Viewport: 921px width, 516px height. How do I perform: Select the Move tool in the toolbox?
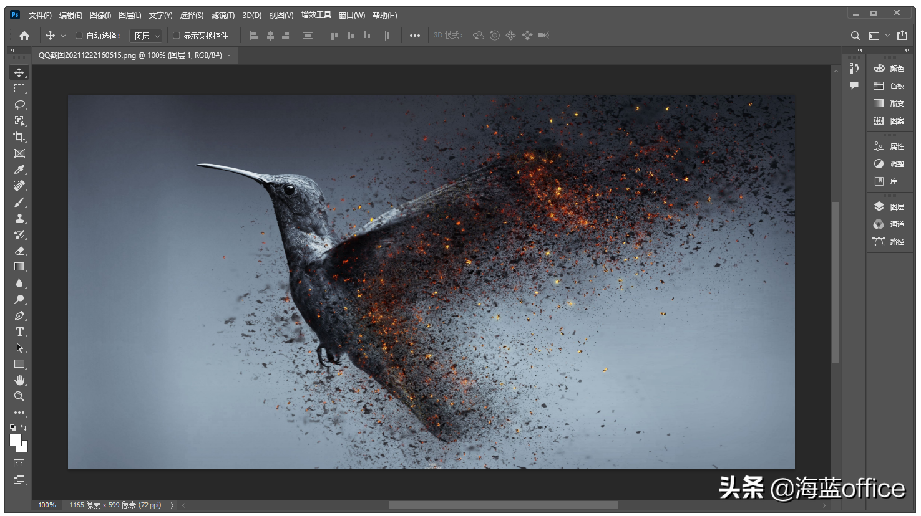pyautogui.click(x=19, y=72)
